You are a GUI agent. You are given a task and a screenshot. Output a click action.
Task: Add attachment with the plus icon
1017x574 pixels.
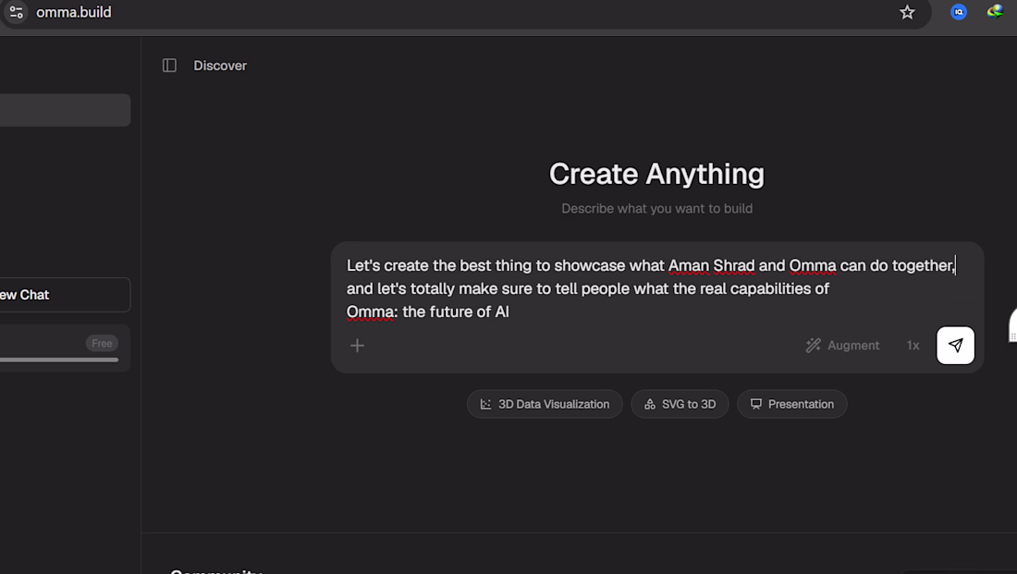pos(358,346)
